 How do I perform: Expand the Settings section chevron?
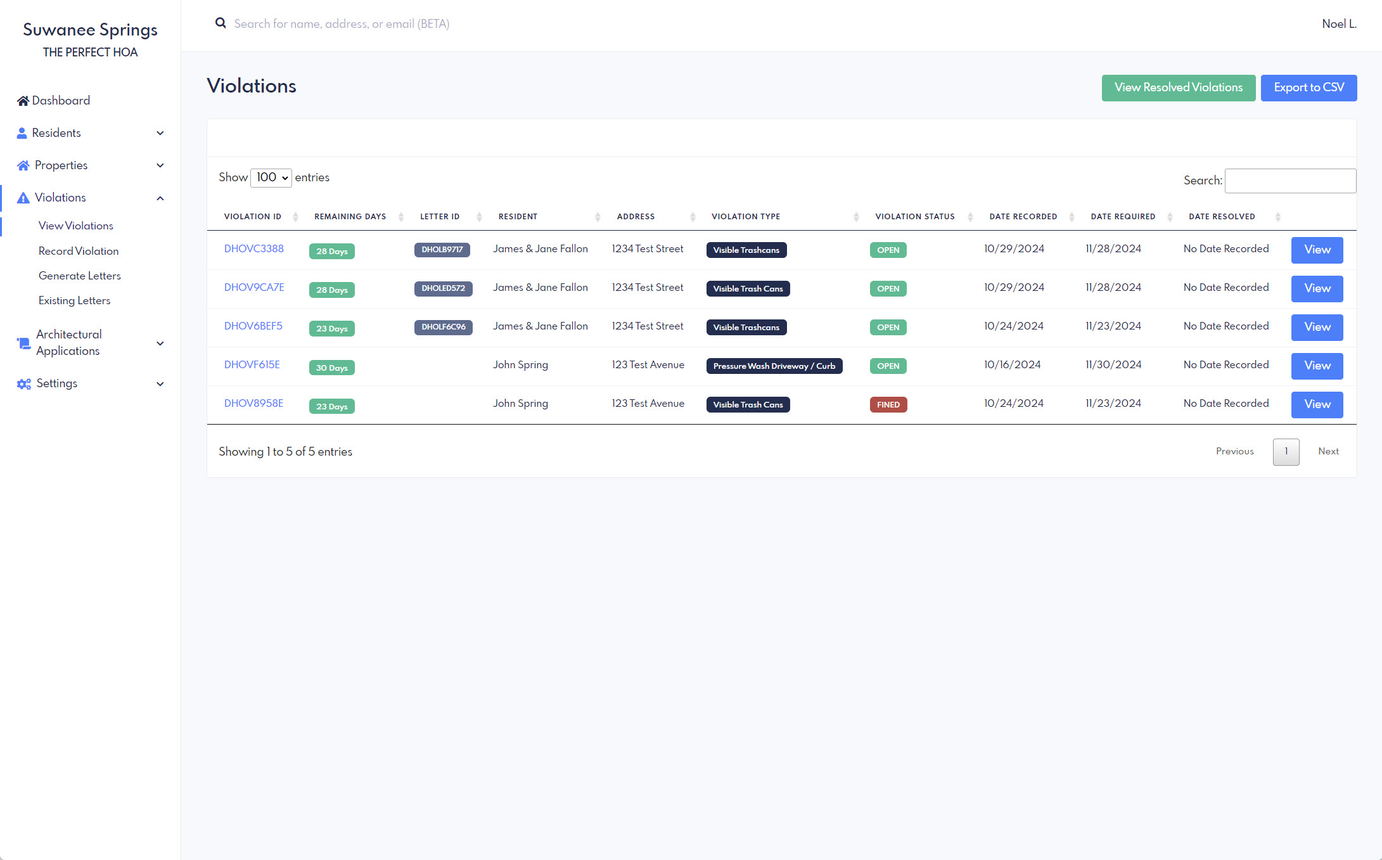(x=160, y=383)
